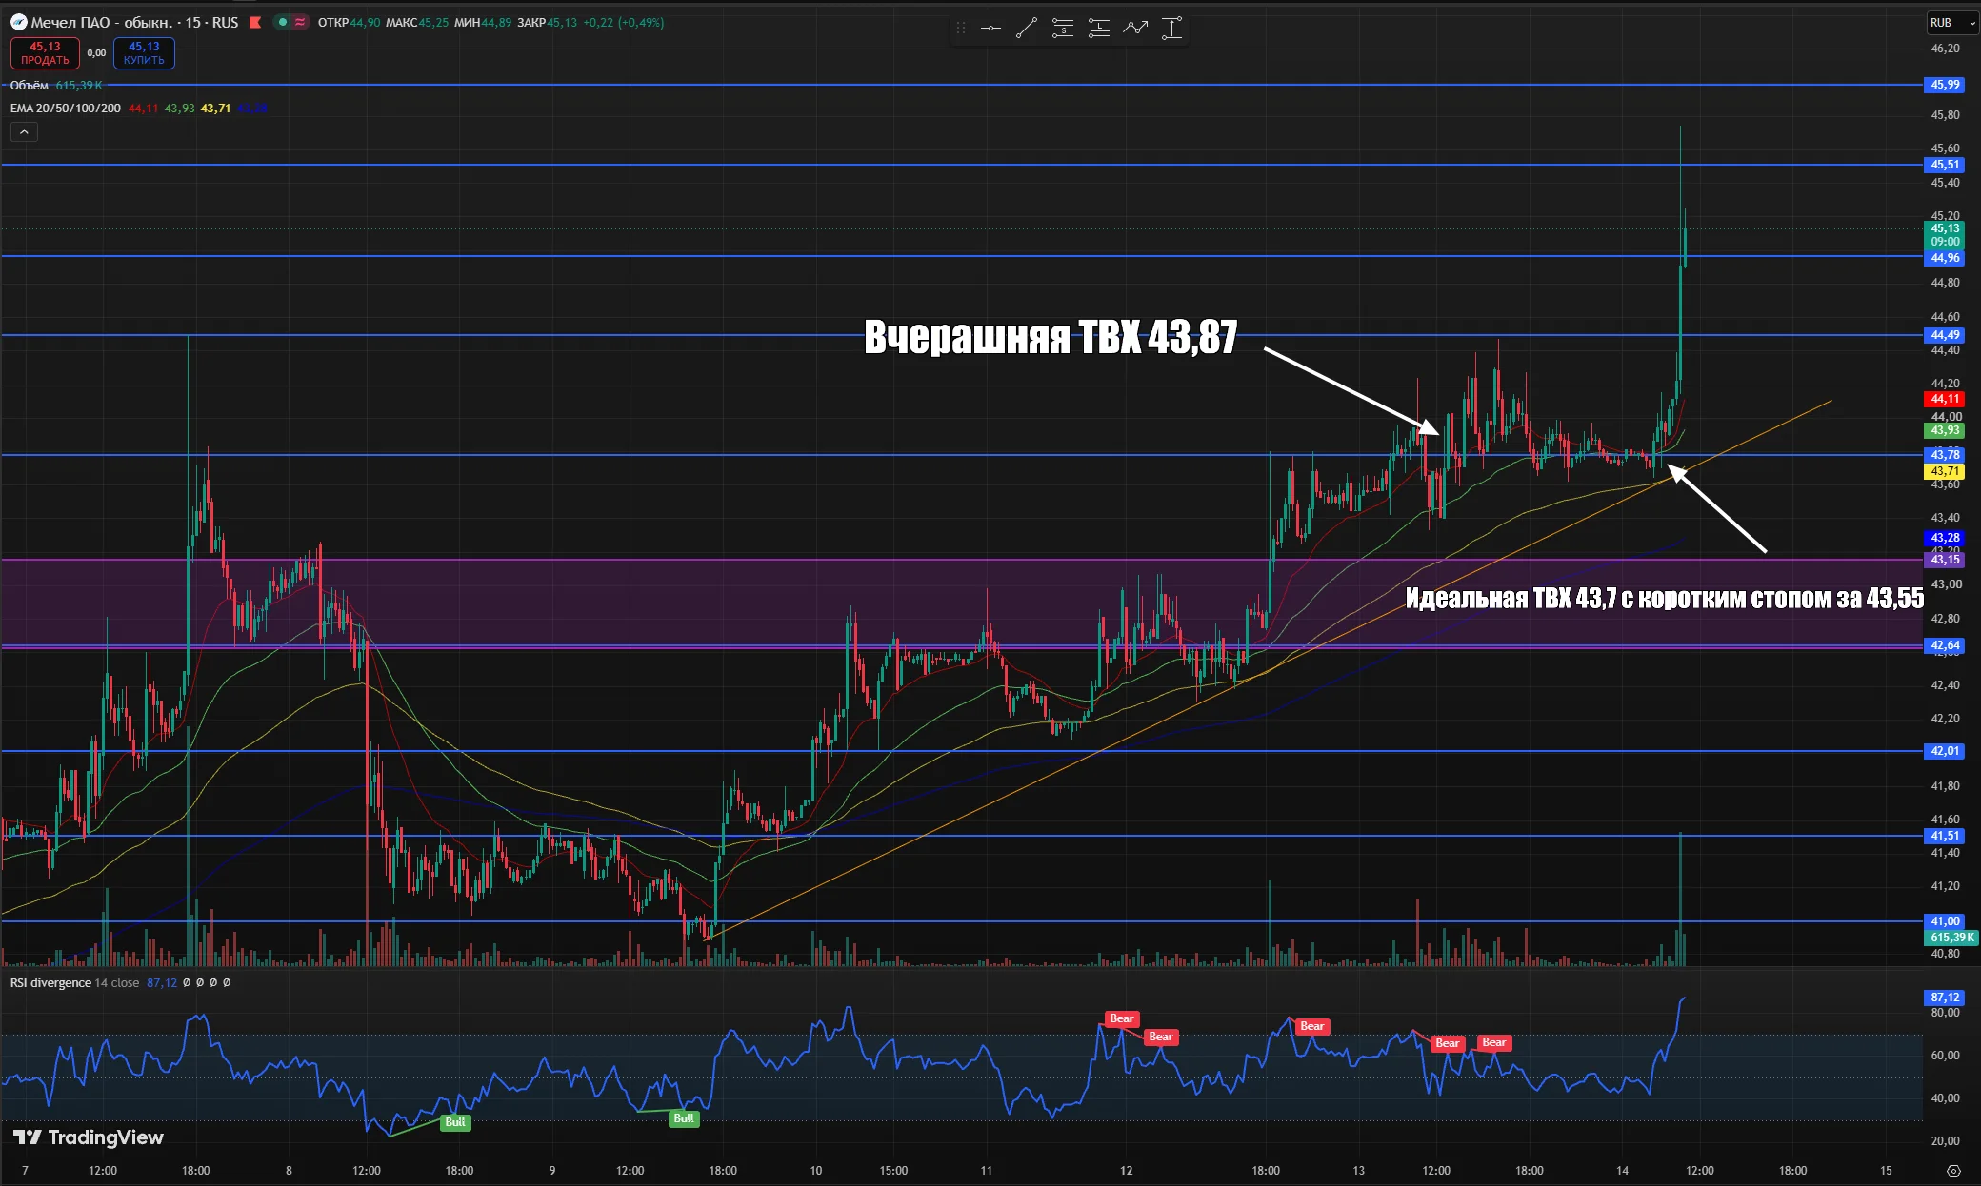This screenshot has width=1981, height=1186.
Task: Click the TradingView logo
Action: click(89, 1137)
